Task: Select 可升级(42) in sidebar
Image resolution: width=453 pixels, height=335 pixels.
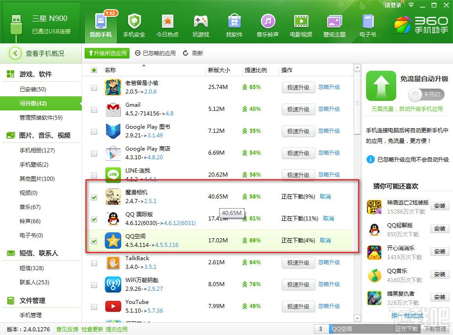Action: 40,104
